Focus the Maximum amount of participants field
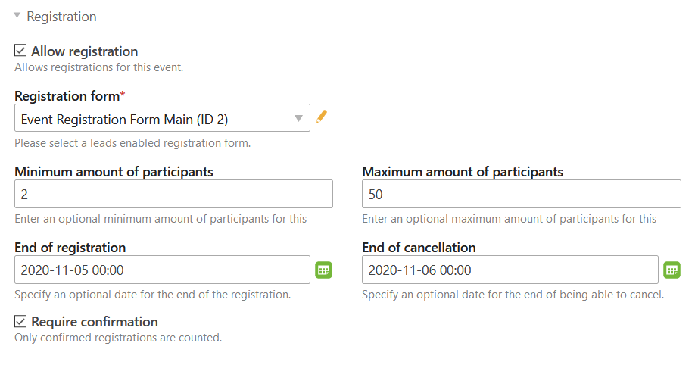695x368 pixels. [x=521, y=194]
